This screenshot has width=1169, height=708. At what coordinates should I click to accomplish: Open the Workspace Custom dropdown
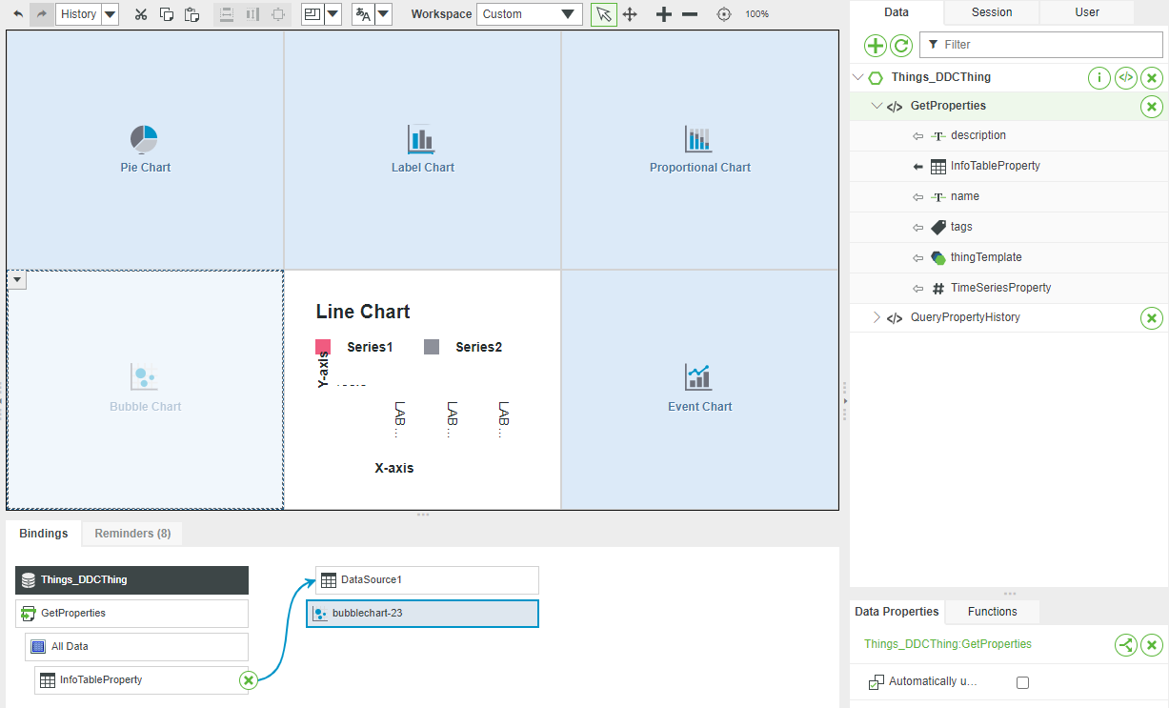(529, 13)
